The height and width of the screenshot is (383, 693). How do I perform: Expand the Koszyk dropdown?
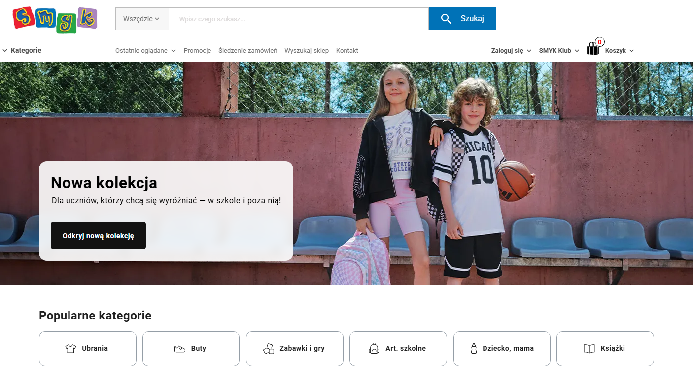pyautogui.click(x=620, y=51)
